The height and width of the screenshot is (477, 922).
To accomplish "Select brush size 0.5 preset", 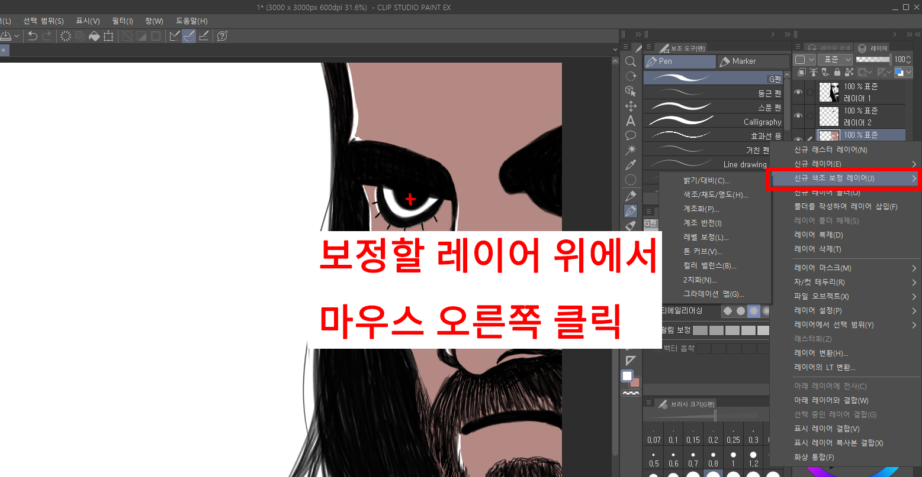I will click(x=653, y=459).
